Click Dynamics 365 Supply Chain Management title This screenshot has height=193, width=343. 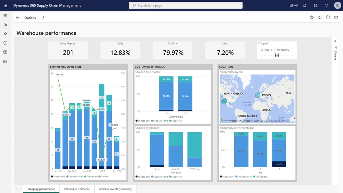47,5
